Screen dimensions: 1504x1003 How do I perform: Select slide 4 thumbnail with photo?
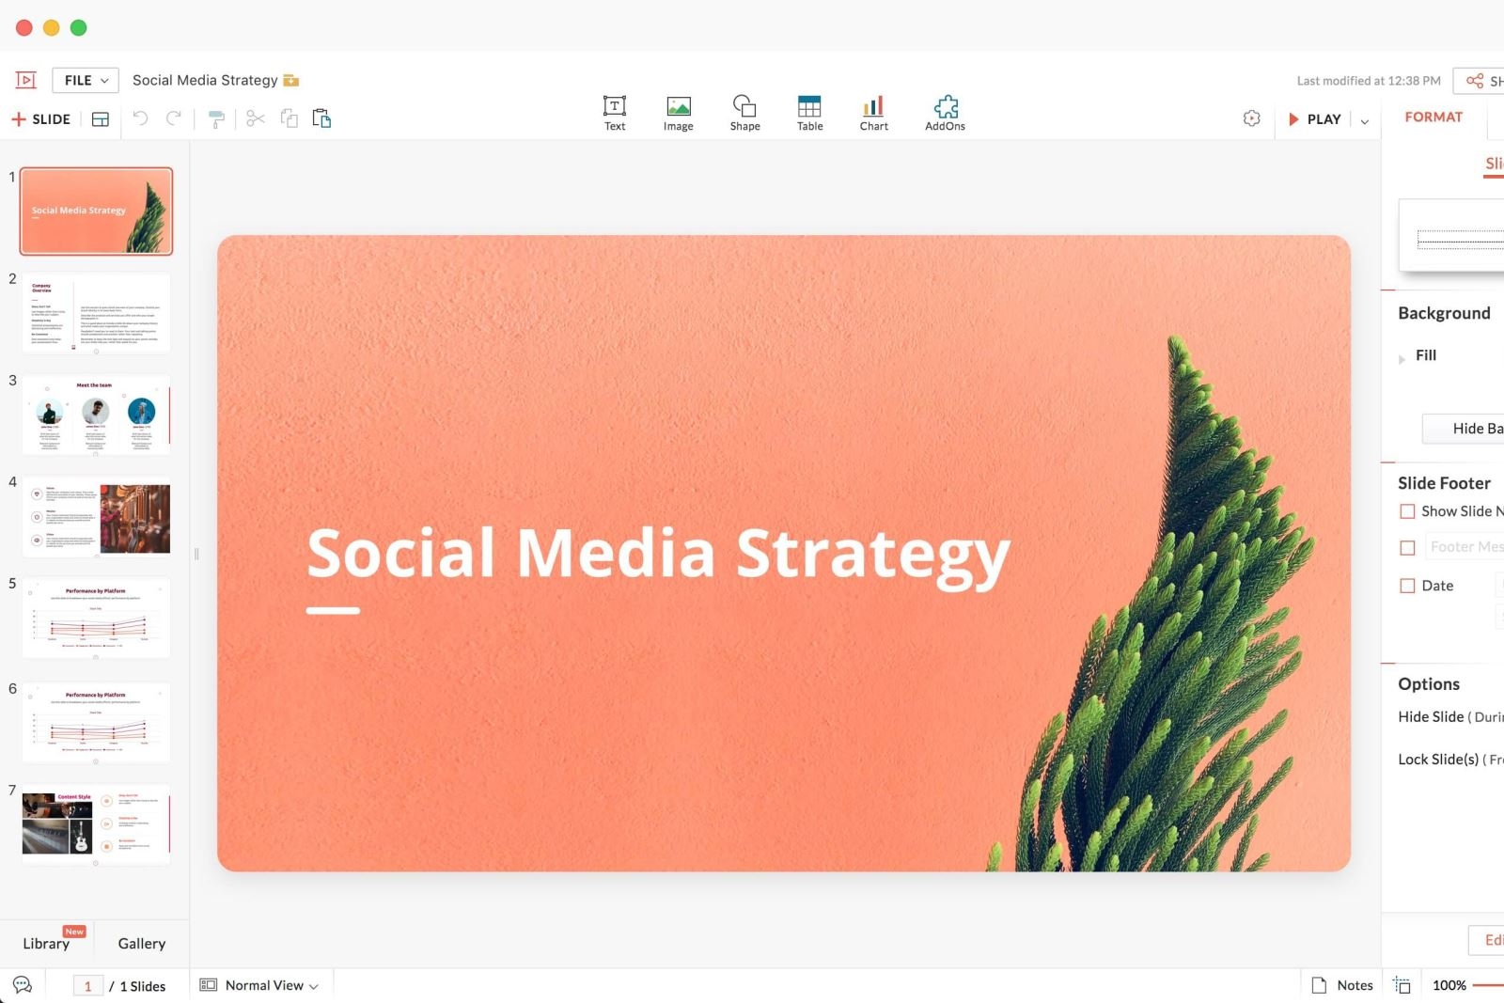coord(96,518)
